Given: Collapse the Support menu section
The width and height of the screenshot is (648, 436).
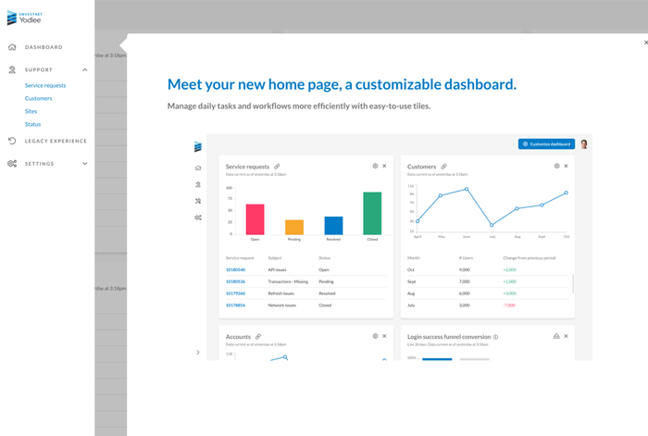Looking at the screenshot, I should [85, 70].
